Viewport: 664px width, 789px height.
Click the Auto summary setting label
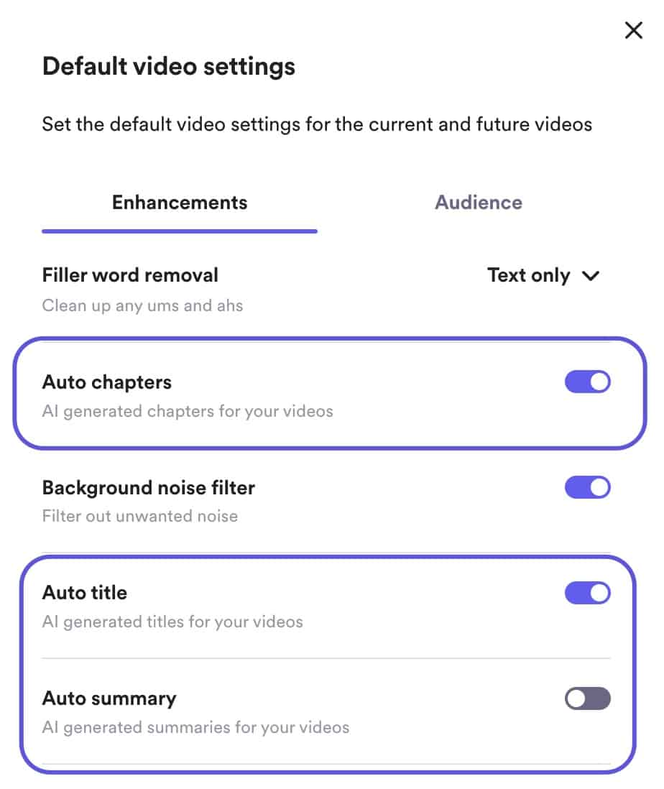tap(109, 698)
